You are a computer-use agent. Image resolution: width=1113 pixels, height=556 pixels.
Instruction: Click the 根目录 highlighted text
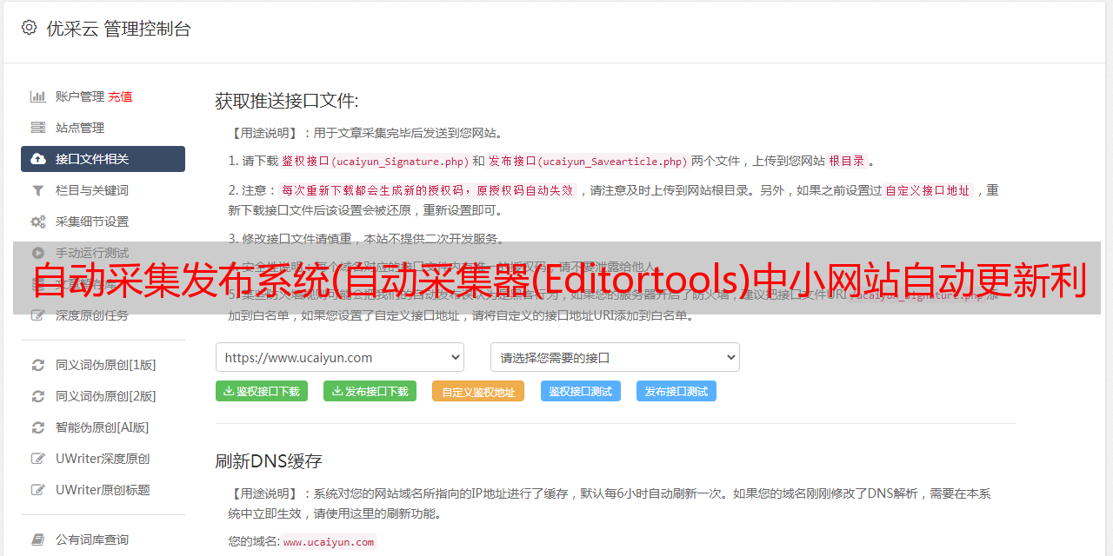coord(847,161)
